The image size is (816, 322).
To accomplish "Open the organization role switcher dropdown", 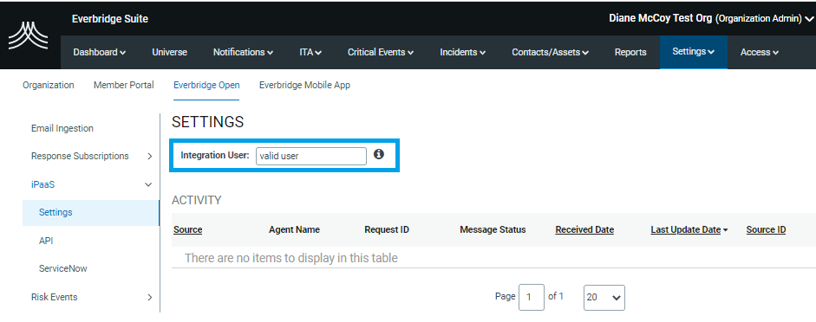I will coord(711,19).
